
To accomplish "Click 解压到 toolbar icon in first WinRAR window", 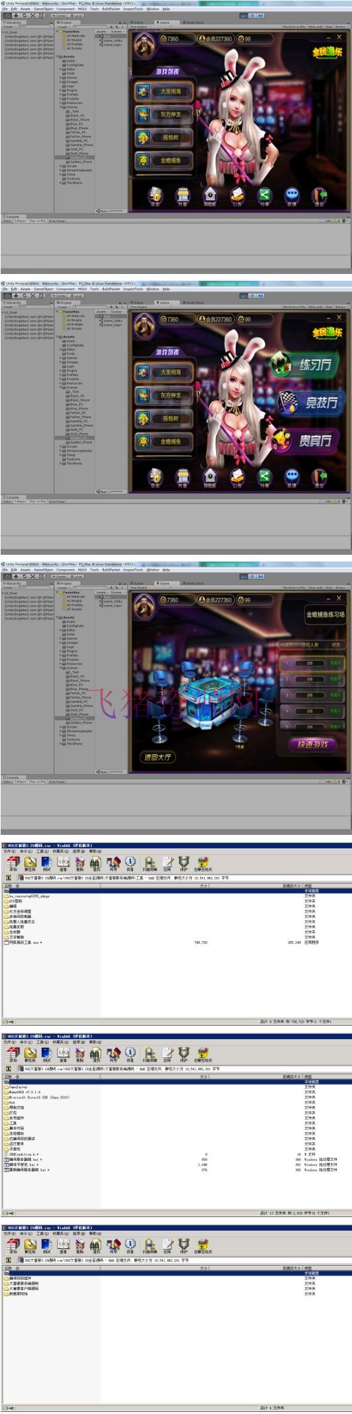I will pyautogui.click(x=30, y=864).
